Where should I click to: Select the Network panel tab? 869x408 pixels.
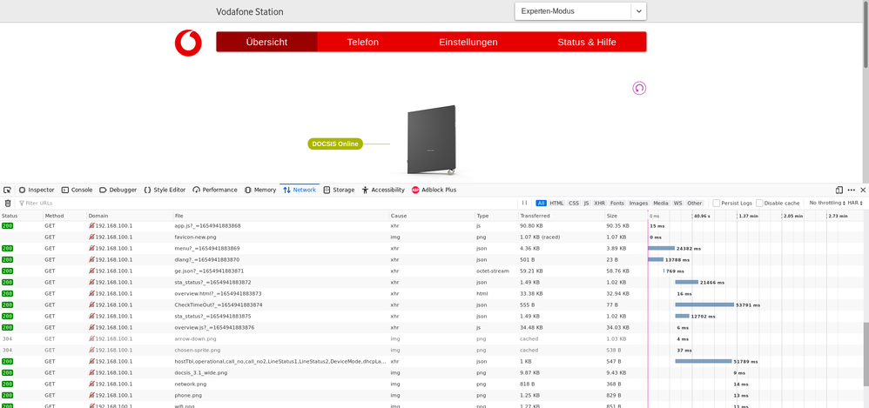pyautogui.click(x=300, y=190)
